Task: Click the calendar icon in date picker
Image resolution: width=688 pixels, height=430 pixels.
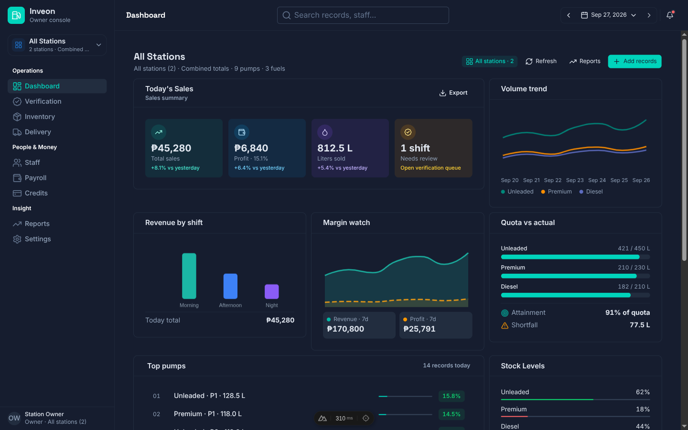Action: point(584,15)
